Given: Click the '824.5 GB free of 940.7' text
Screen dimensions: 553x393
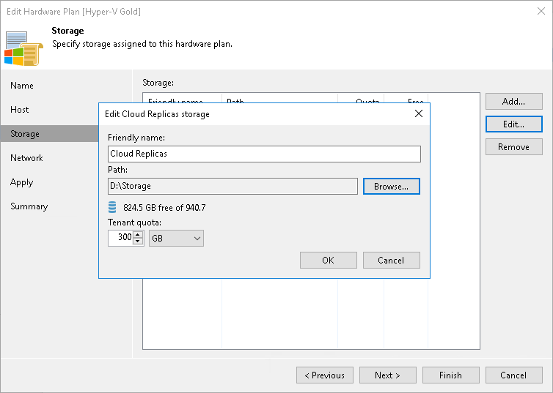Looking at the screenshot, I should [x=164, y=208].
